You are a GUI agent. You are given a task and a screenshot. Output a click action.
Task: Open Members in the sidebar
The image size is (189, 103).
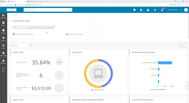[3, 61]
